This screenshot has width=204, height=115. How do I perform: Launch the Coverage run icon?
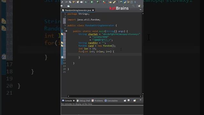point(98,2)
